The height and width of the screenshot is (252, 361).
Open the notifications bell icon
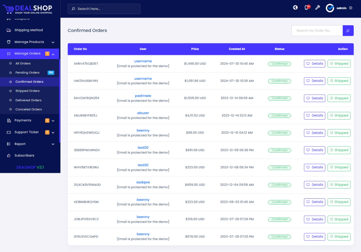point(306,8)
